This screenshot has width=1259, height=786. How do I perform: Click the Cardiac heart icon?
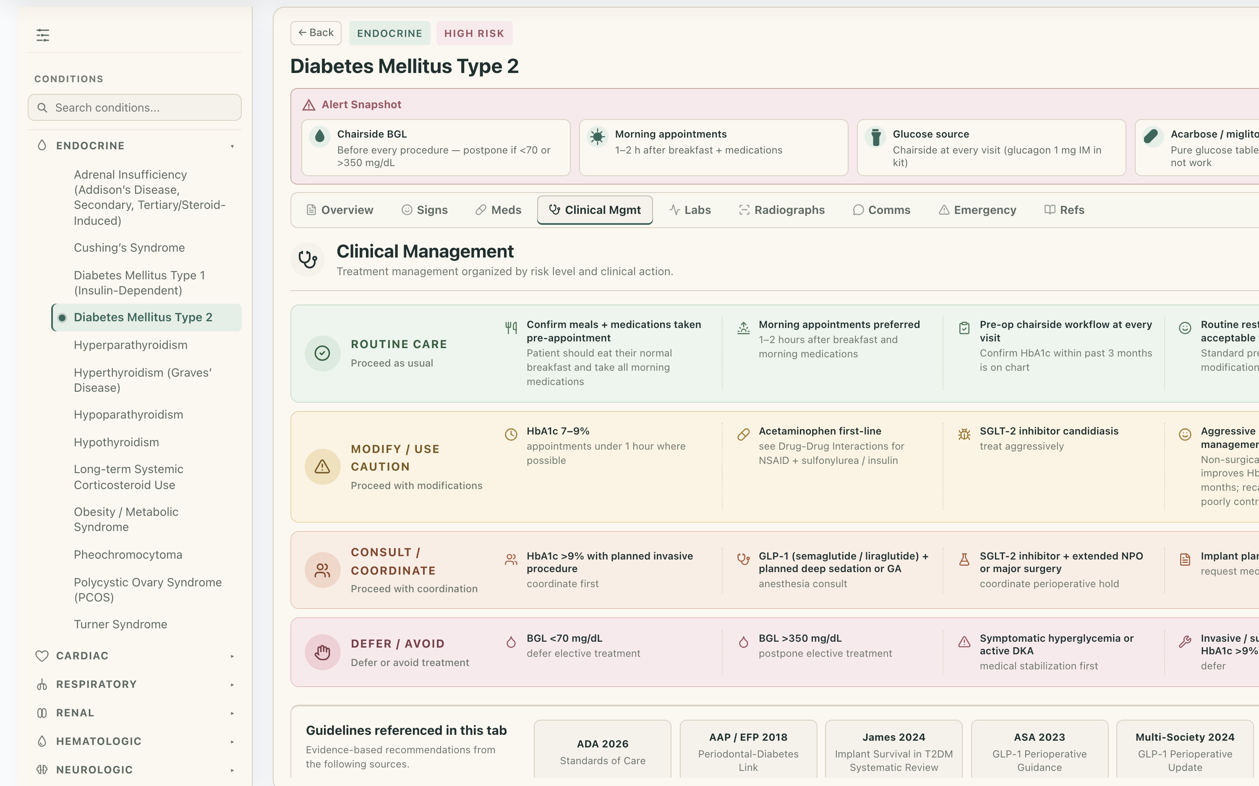tap(42, 656)
